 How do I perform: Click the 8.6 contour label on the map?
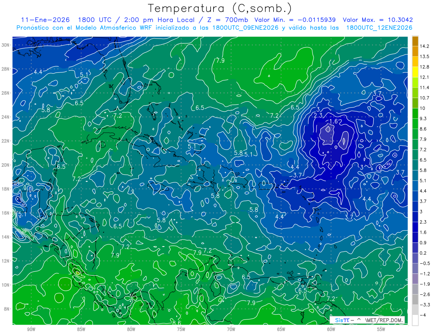(177, 323)
